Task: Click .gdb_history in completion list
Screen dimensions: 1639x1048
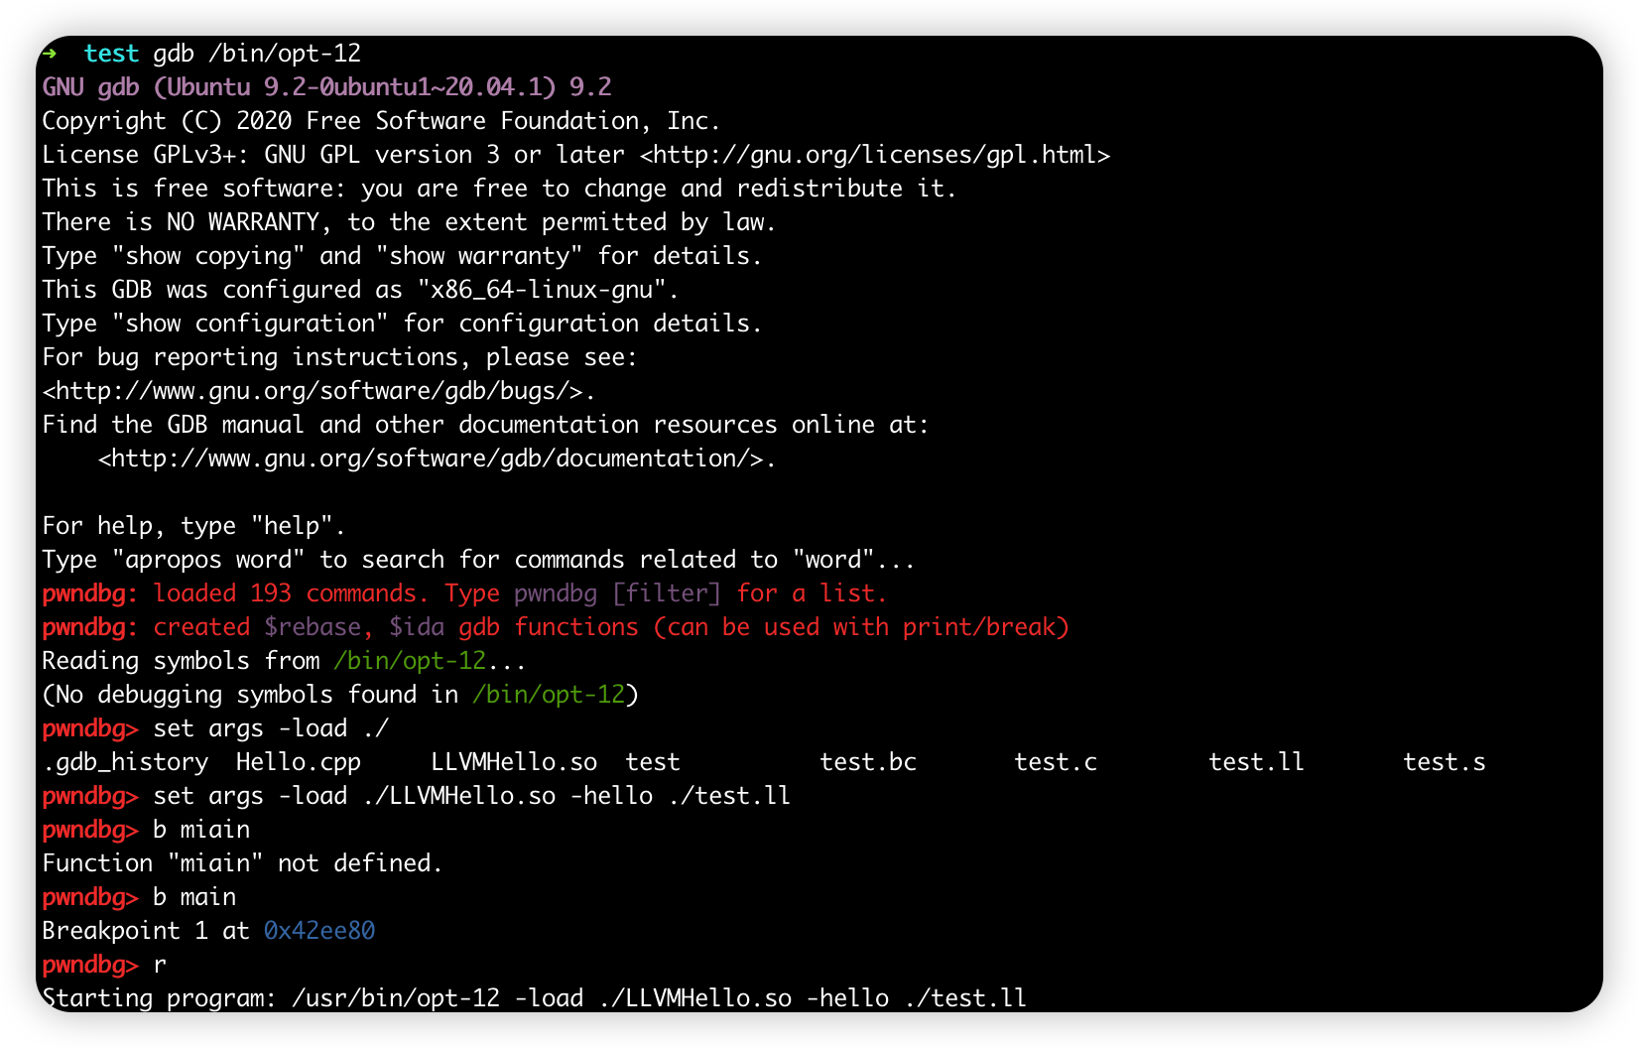Action: pos(125,762)
